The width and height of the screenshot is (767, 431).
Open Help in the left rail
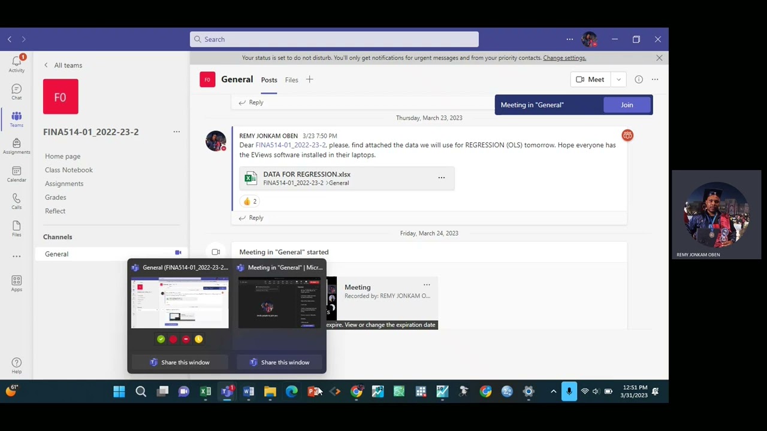pyautogui.click(x=16, y=365)
